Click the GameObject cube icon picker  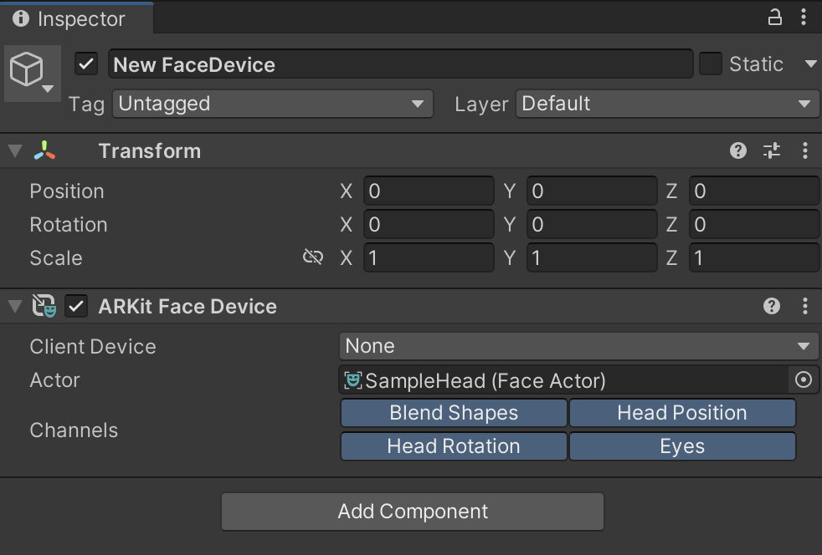point(32,73)
